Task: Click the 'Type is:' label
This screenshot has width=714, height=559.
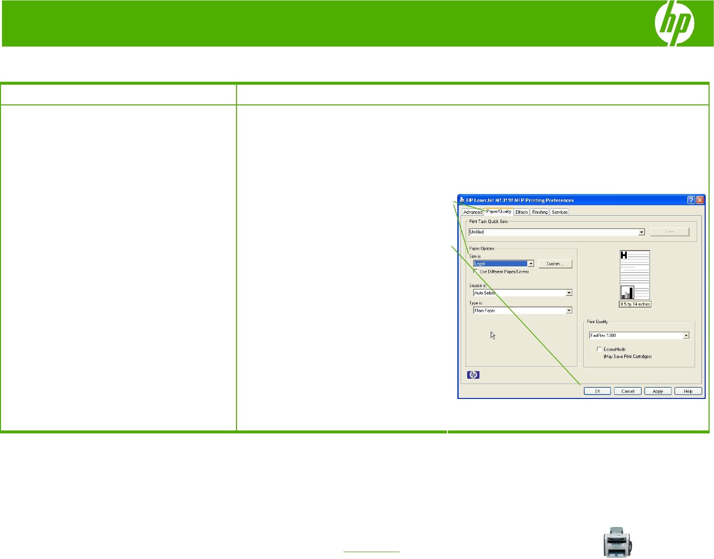Action: (x=476, y=303)
